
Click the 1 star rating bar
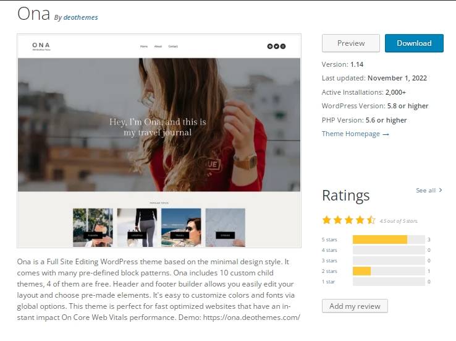click(389, 282)
